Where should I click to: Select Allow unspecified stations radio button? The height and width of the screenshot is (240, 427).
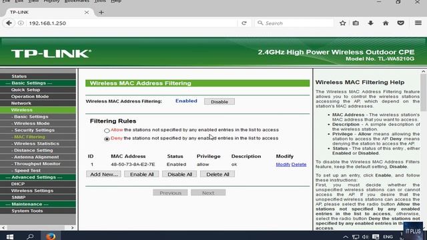(x=107, y=131)
